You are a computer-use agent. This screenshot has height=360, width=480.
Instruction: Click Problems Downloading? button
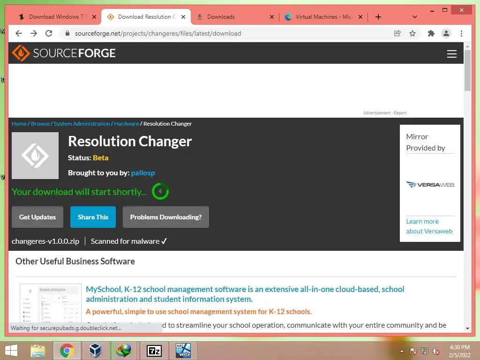(166, 217)
